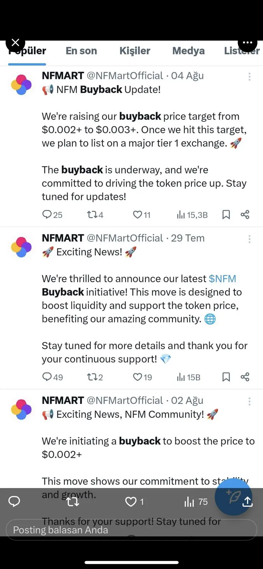Screen dimensions: 263x569
Task: Click the $NFM cashtag link
Action: (222, 278)
